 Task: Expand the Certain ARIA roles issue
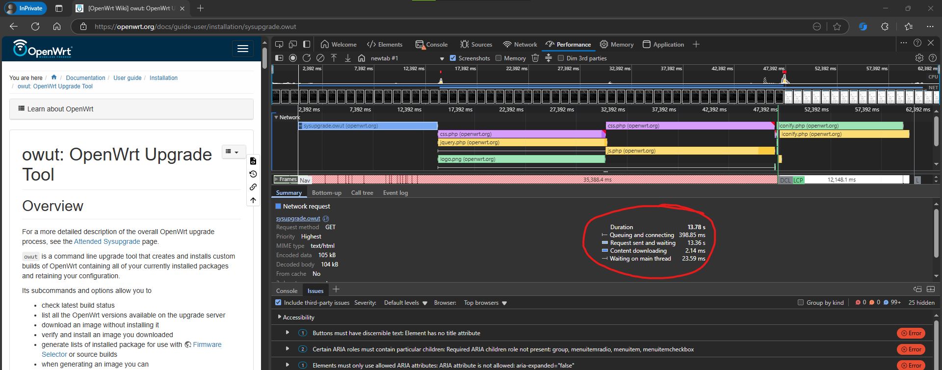(288, 349)
